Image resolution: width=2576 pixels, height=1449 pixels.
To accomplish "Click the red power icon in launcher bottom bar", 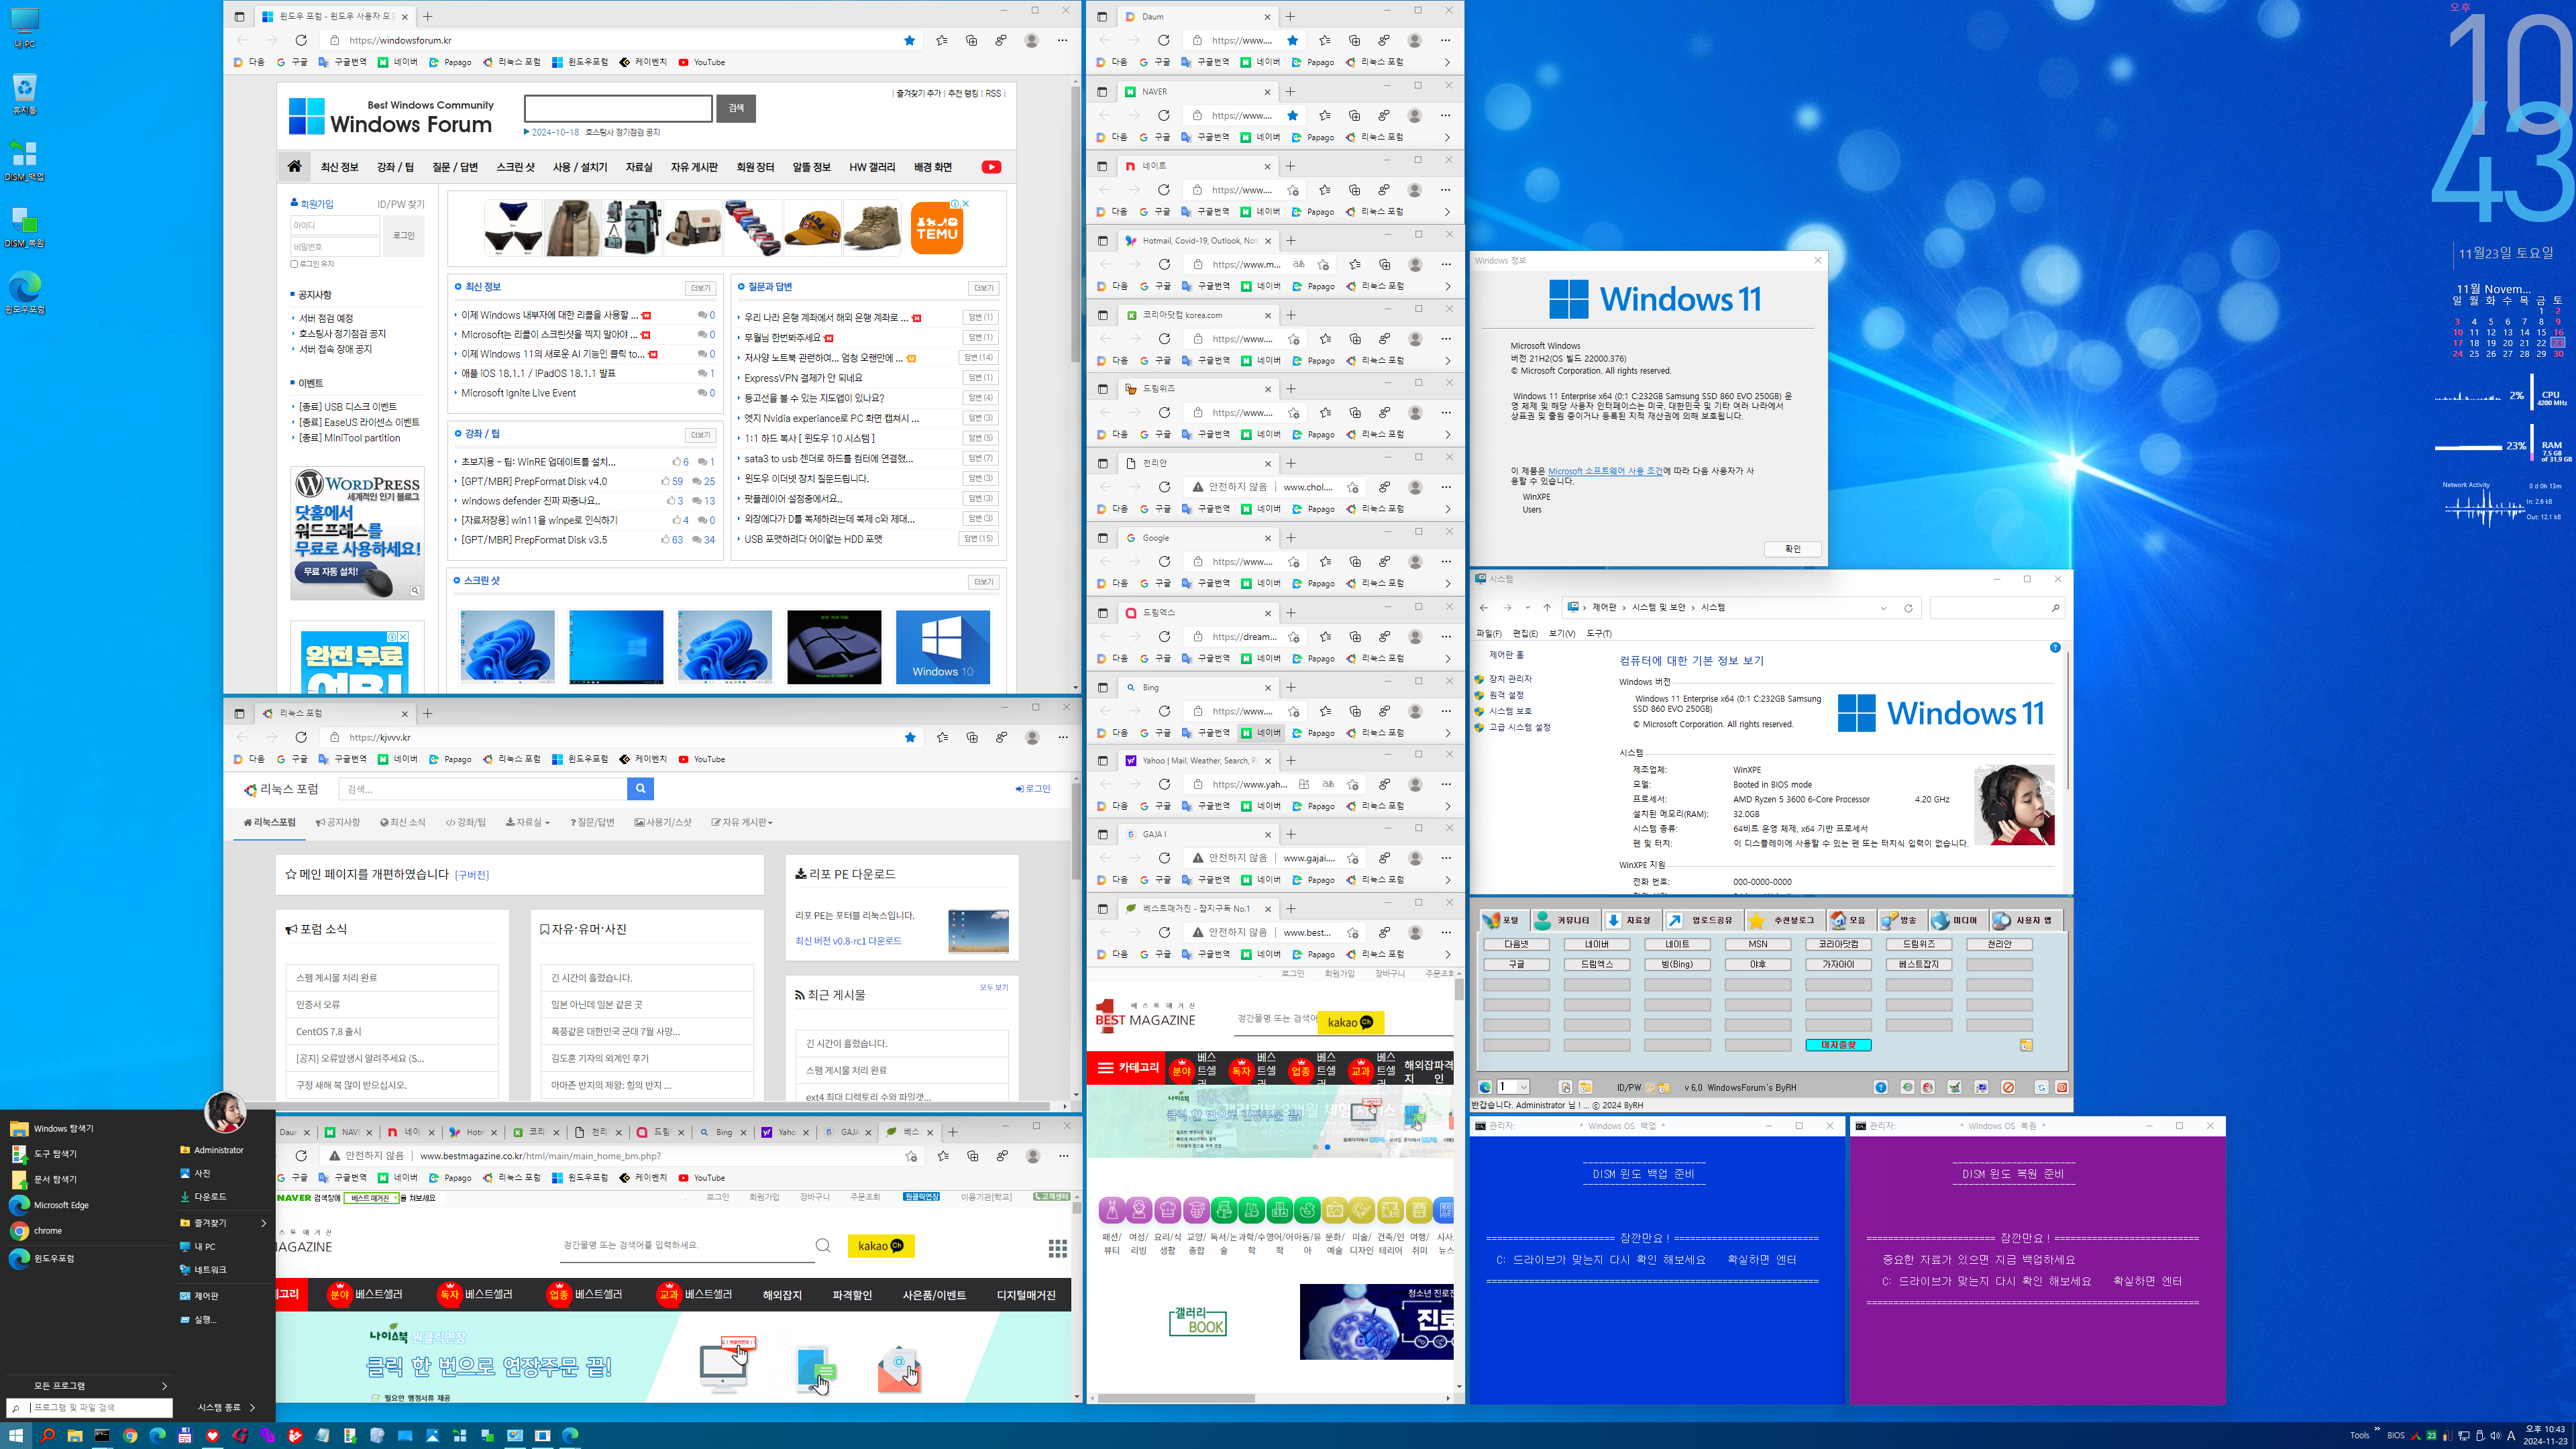I will 2061,1087.
